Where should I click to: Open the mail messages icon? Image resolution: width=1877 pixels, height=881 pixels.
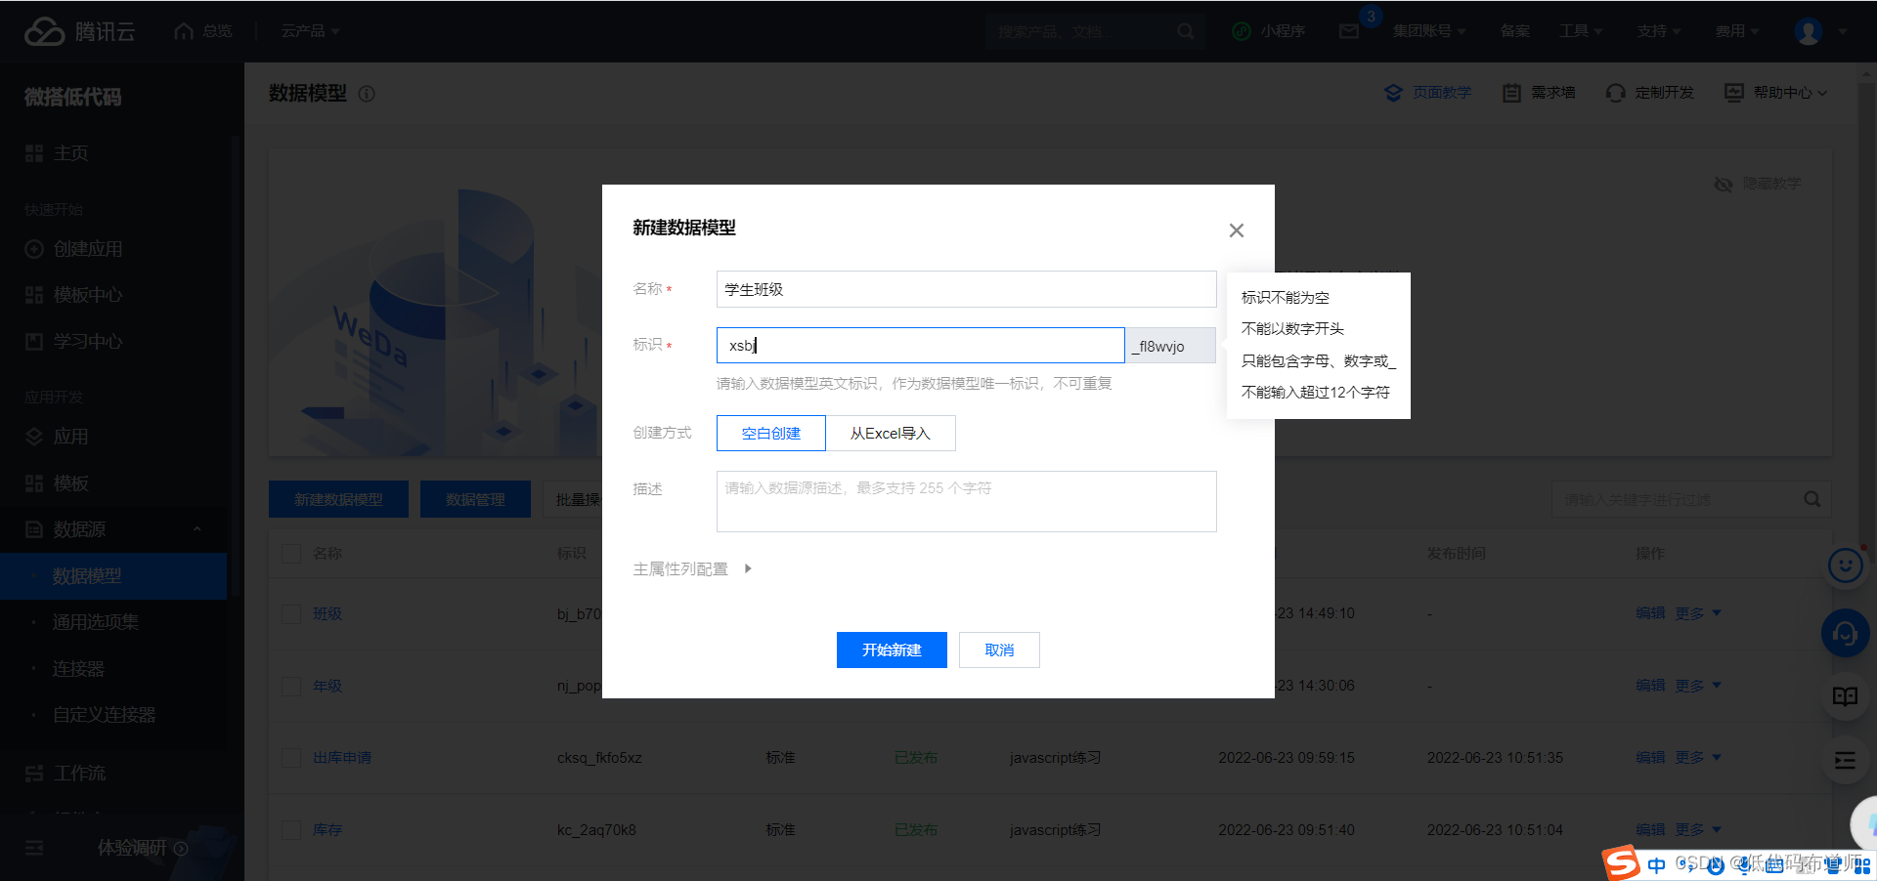(x=1349, y=31)
